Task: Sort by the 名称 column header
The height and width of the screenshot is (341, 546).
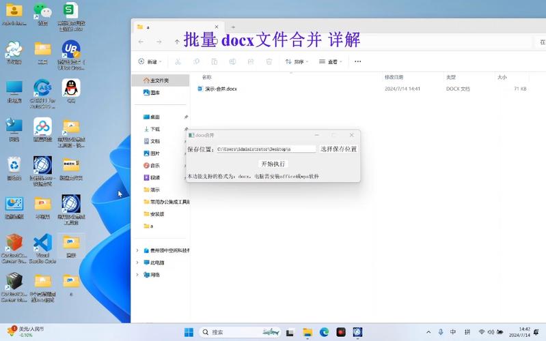Action: coord(207,77)
